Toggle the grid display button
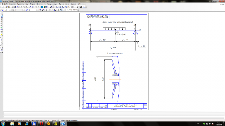Screen dimensions: 225x126 [x=51, y=10]
